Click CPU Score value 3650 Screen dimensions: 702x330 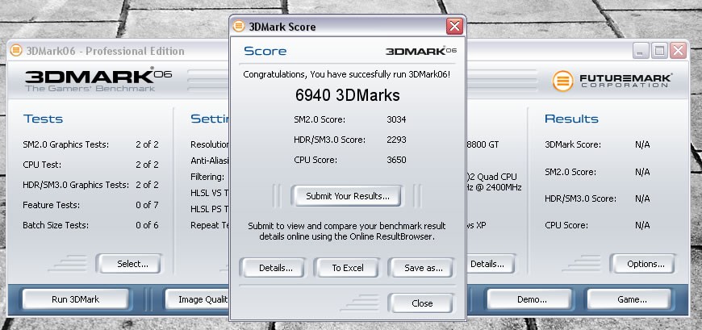(x=396, y=160)
